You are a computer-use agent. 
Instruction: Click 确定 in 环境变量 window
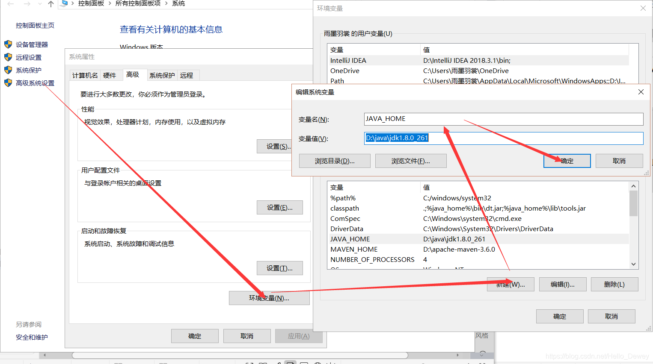point(560,316)
